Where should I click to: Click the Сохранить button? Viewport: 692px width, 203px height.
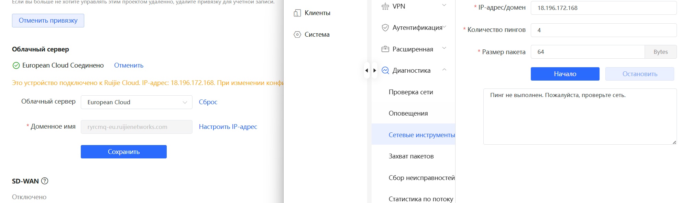[x=124, y=152]
